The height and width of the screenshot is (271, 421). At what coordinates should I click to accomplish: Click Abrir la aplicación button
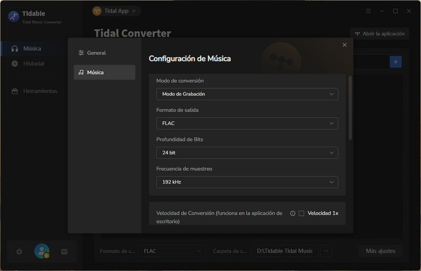click(x=379, y=34)
